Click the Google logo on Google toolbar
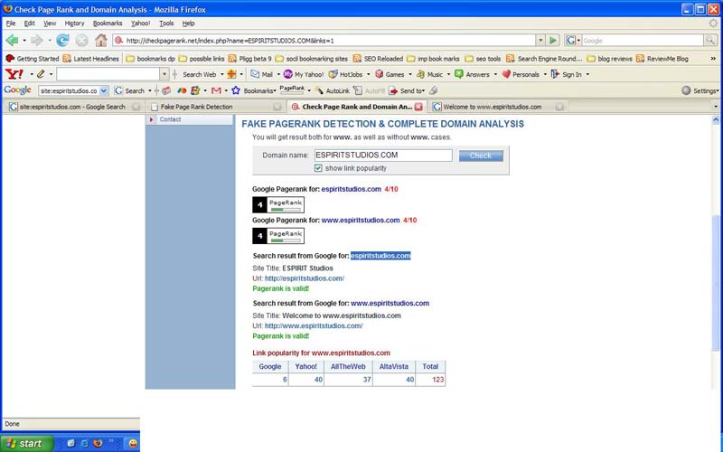Image resolution: width=723 pixels, height=452 pixels. 17,89
